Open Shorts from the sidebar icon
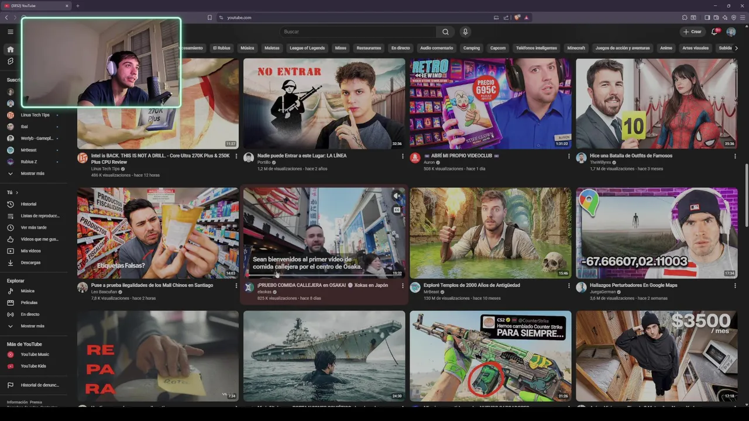Viewport: 749px width, 421px height. [x=10, y=61]
